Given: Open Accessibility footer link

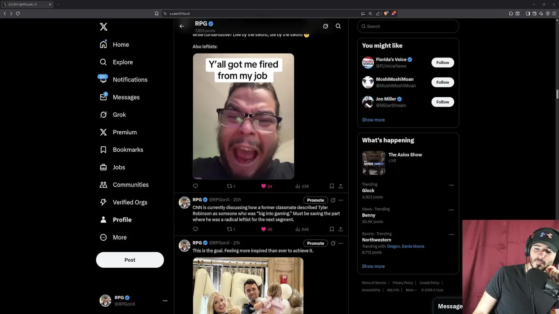Looking at the screenshot, I should [371, 290].
